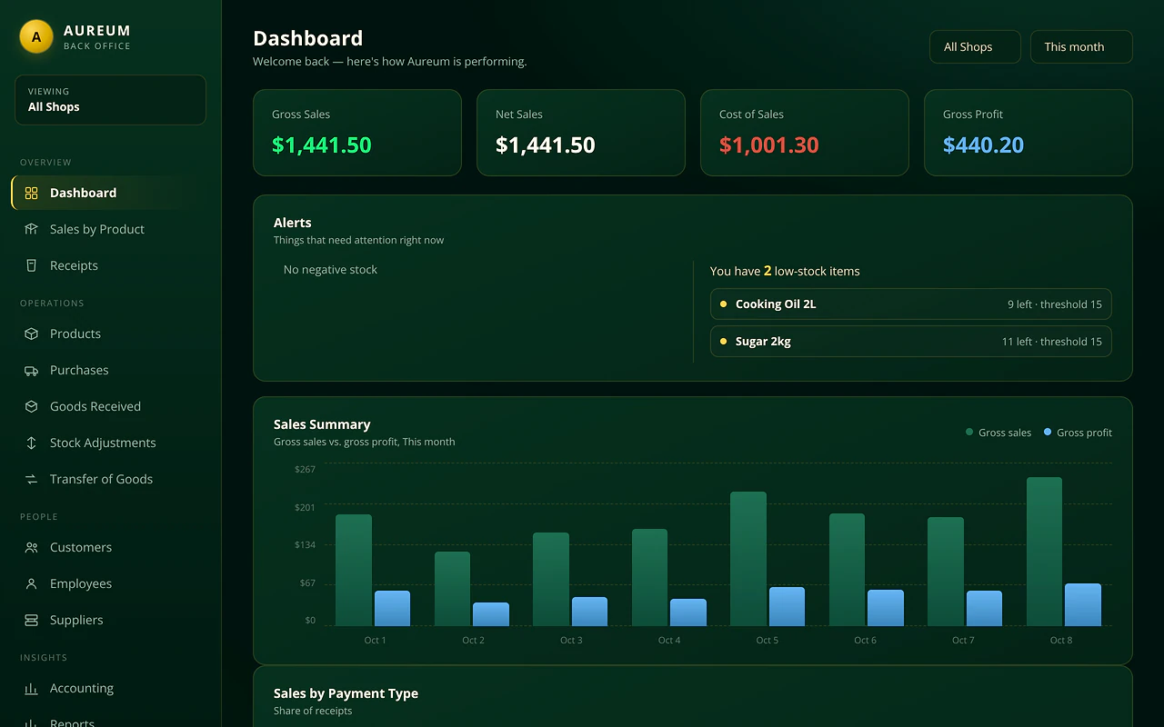Click the Cost of Sales $1,001.30 value
The width and height of the screenshot is (1164, 727).
coord(769,145)
